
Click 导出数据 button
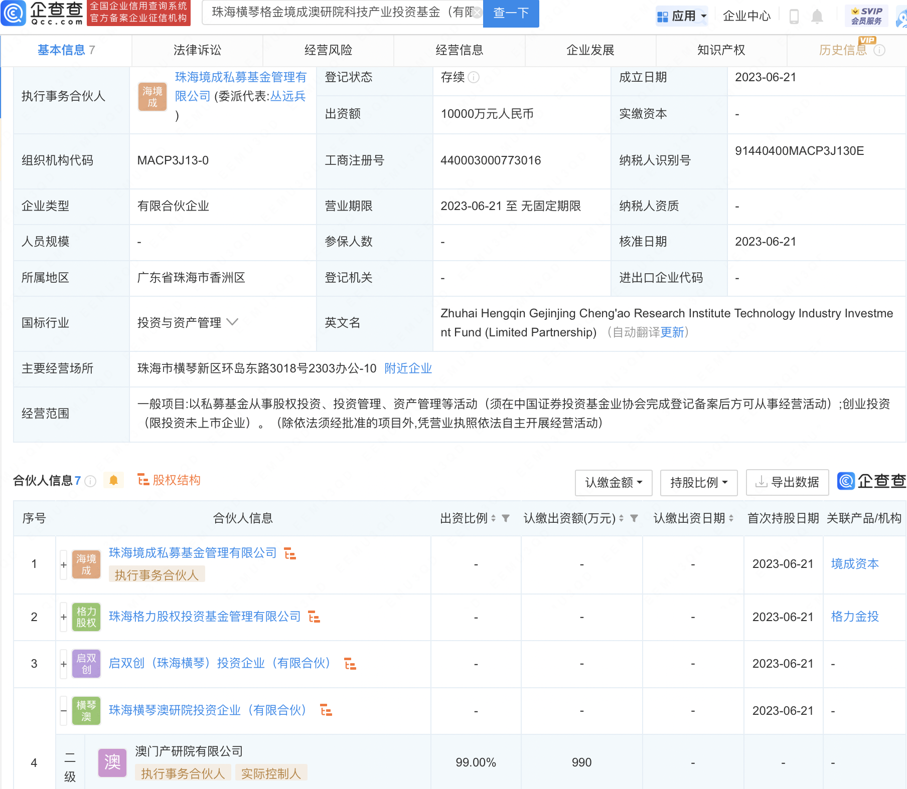click(787, 483)
